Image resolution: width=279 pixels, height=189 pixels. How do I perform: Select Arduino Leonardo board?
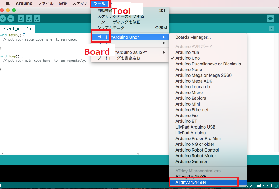[208, 87]
